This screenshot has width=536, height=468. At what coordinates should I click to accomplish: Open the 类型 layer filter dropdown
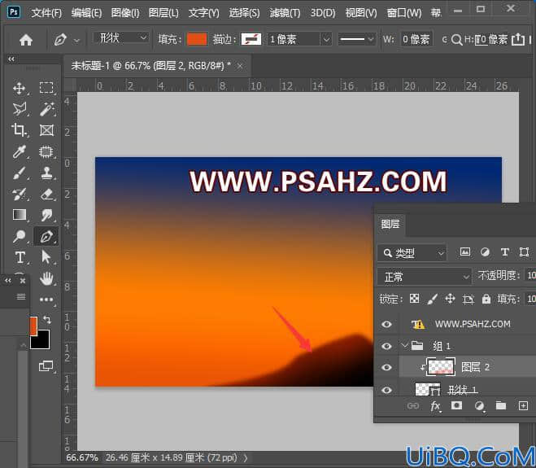click(x=412, y=253)
